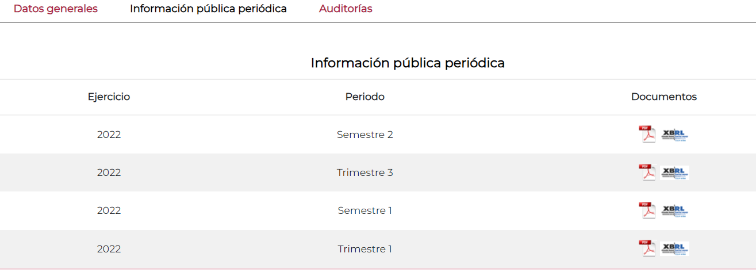The width and height of the screenshot is (756, 280).
Task: Open the PDF for 2022 Semestre 2
Action: tap(647, 135)
